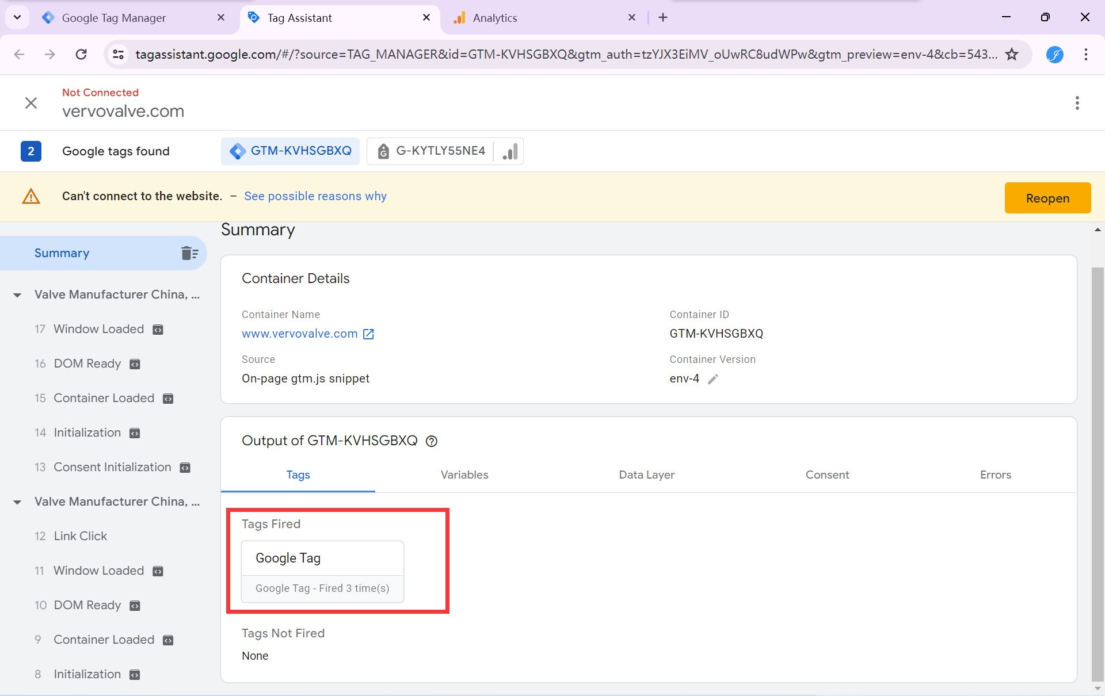Open the Google Tag fired card
1105x696 pixels.
(x=322, y=571)
